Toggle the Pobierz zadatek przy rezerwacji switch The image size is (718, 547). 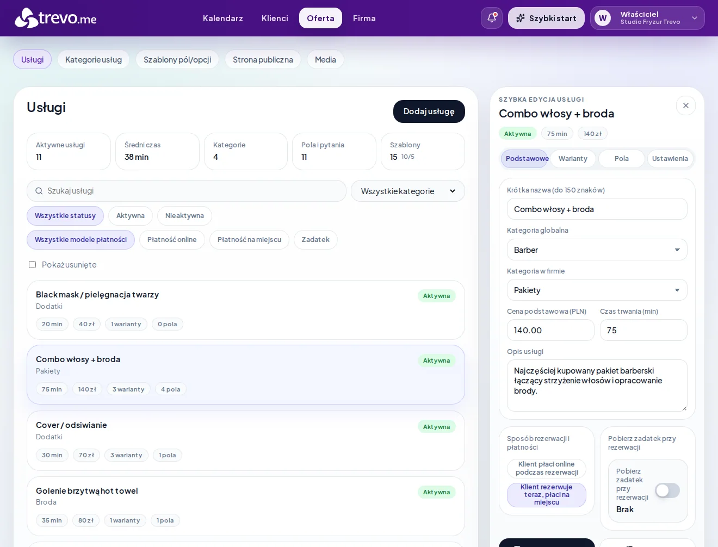pyautogui.click(x=667, y=490)
